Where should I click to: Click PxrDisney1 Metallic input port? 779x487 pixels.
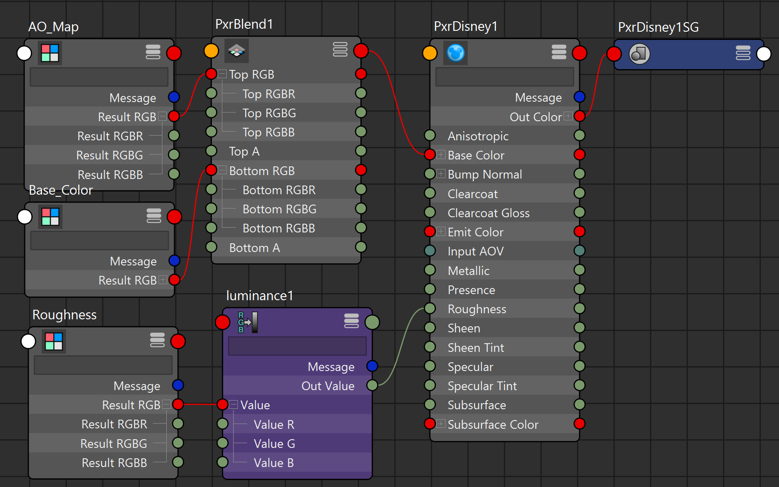(430, 270)
